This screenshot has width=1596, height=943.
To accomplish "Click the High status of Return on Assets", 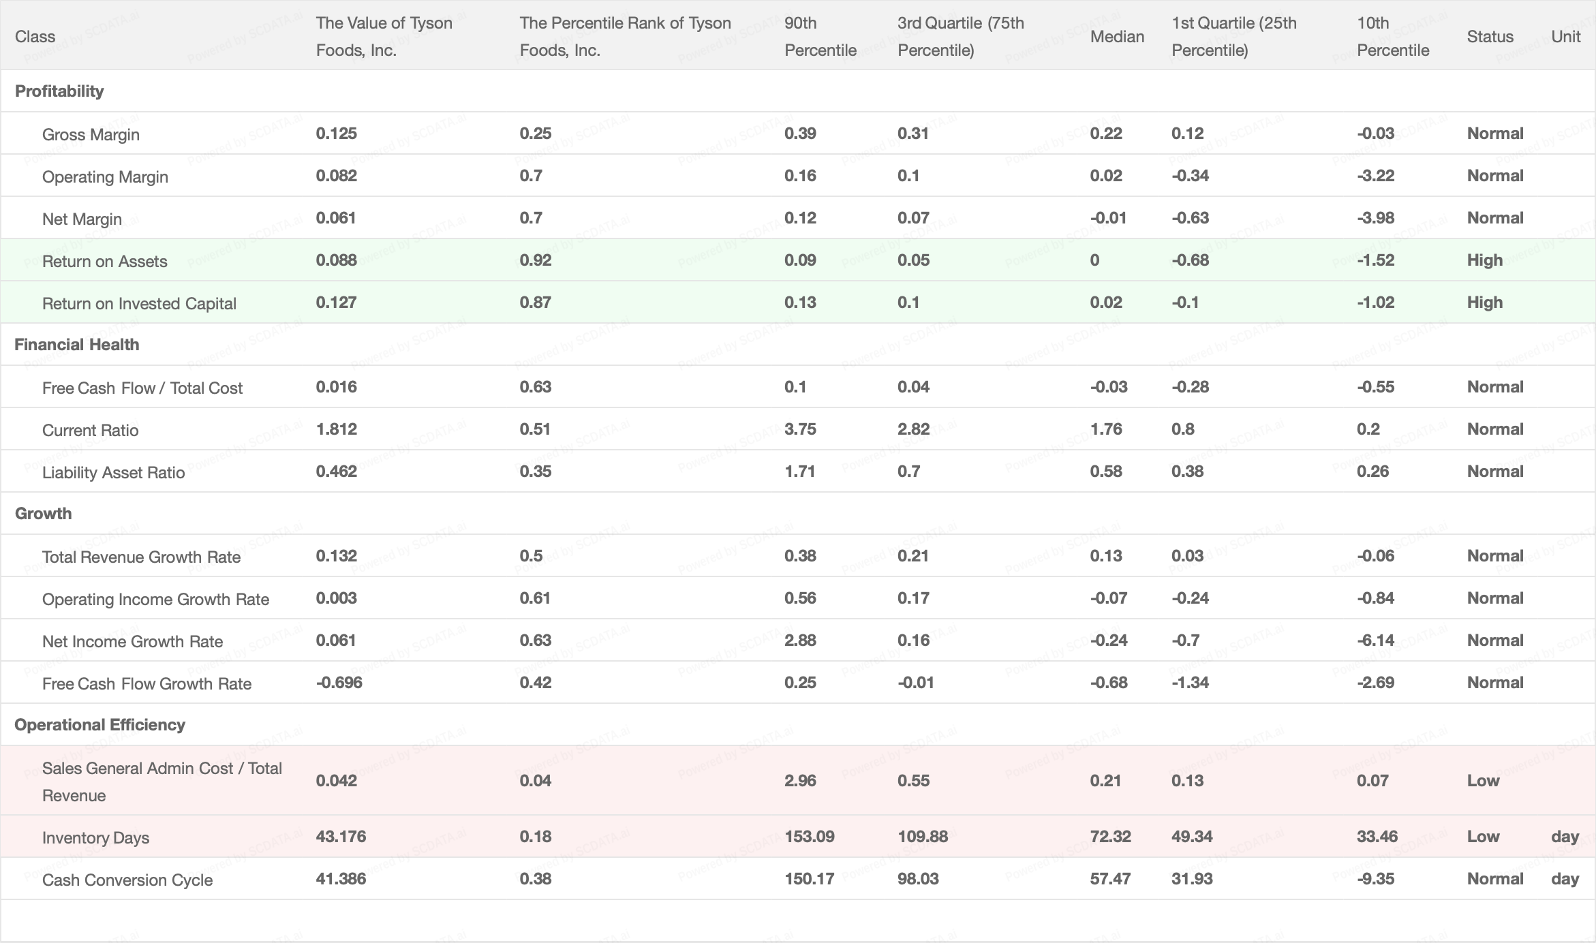I will (1484, 260).
